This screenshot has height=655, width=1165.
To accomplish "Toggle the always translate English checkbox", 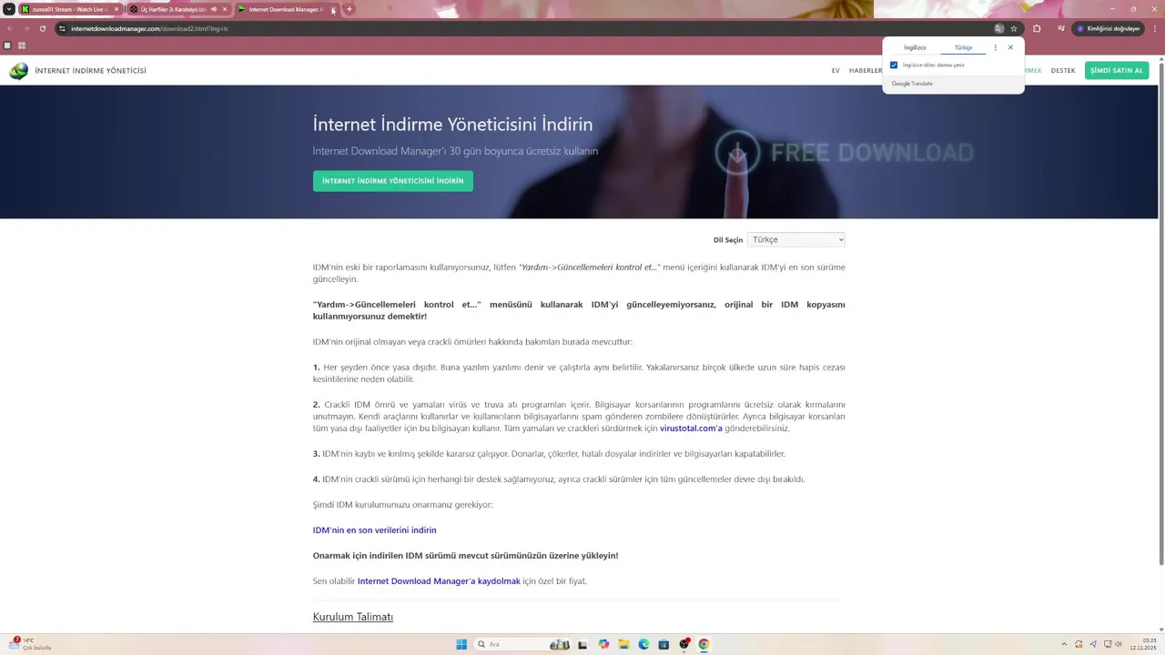I will pos(894,65).
